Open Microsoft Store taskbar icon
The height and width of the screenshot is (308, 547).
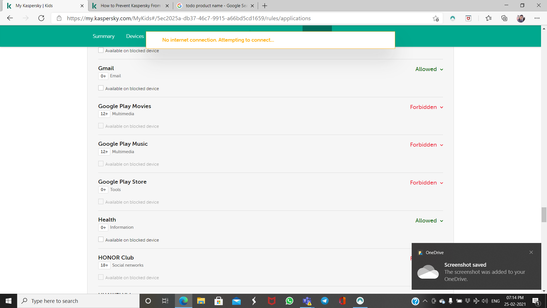(219, 301)
